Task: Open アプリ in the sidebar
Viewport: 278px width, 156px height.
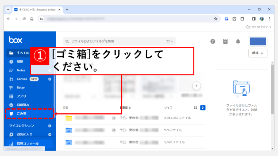Action: 21,96
